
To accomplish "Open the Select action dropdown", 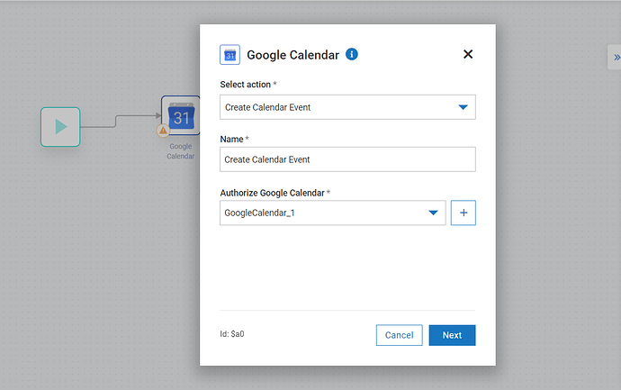I will (347, 107).
